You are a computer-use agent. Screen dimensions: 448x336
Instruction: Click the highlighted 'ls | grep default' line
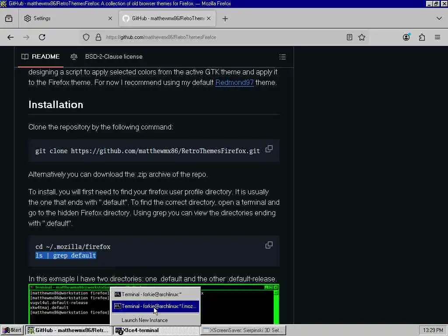(66, 255)
